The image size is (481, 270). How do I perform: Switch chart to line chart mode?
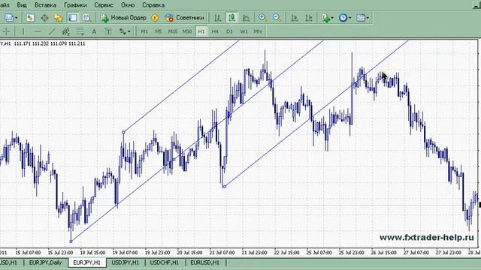(x=246, y=18)
